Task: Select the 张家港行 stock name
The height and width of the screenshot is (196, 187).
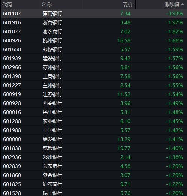Action: pos(52,166)
